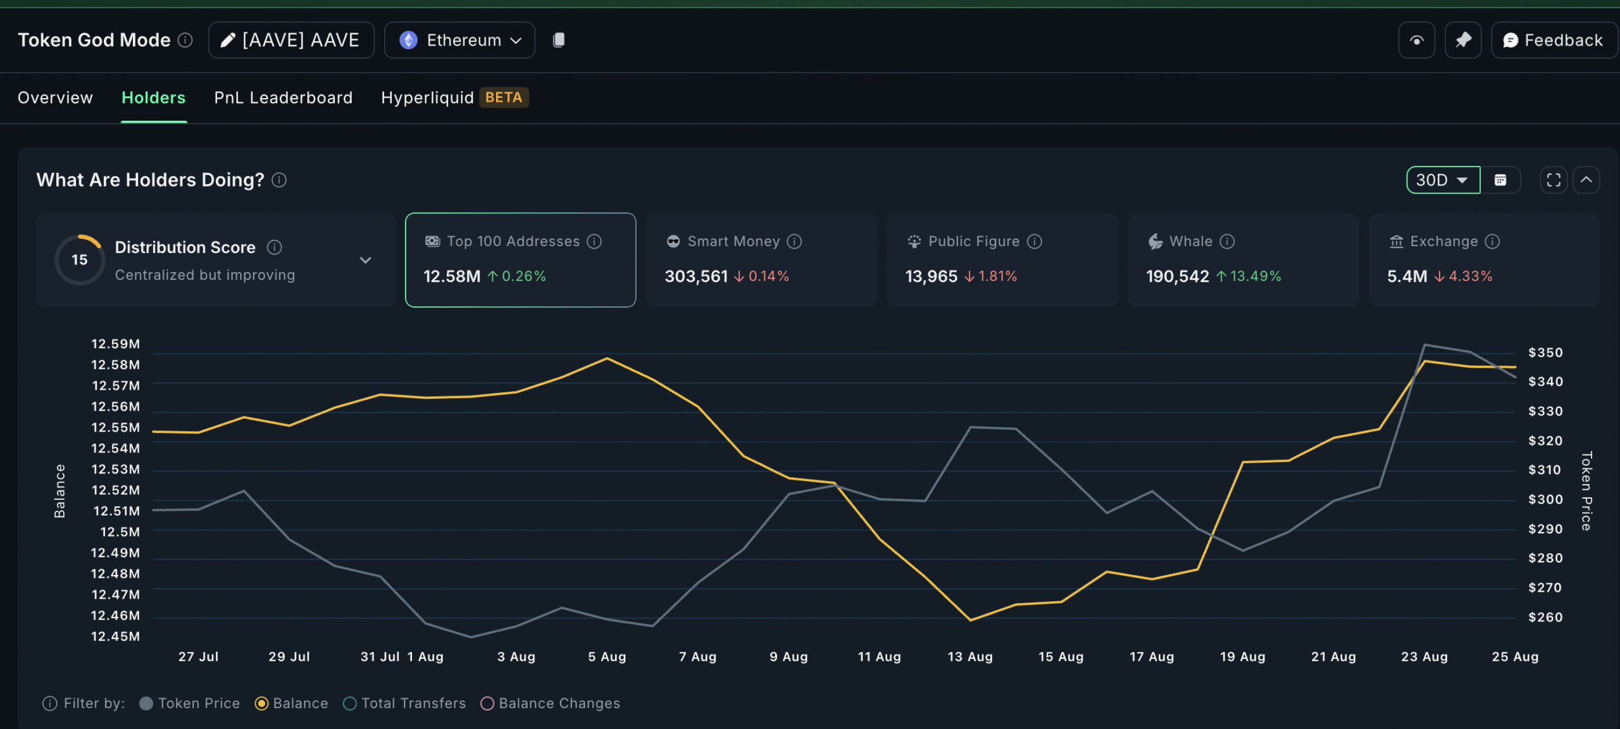Collapse the chart with the chevron icon
This screenshot has height=729, width=1620.
pos(1586,180)
